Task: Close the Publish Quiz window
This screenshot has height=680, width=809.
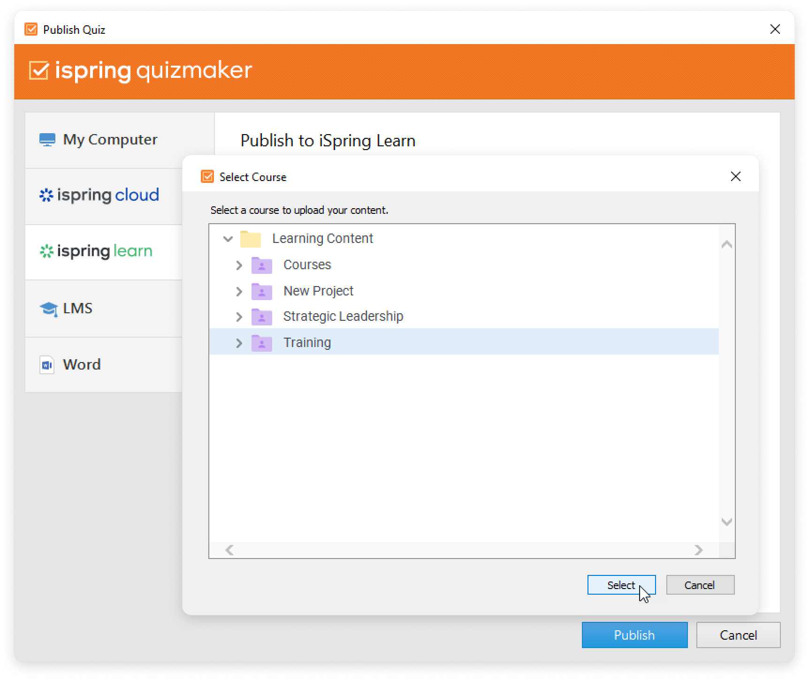Action: click(x=775, y=29)
